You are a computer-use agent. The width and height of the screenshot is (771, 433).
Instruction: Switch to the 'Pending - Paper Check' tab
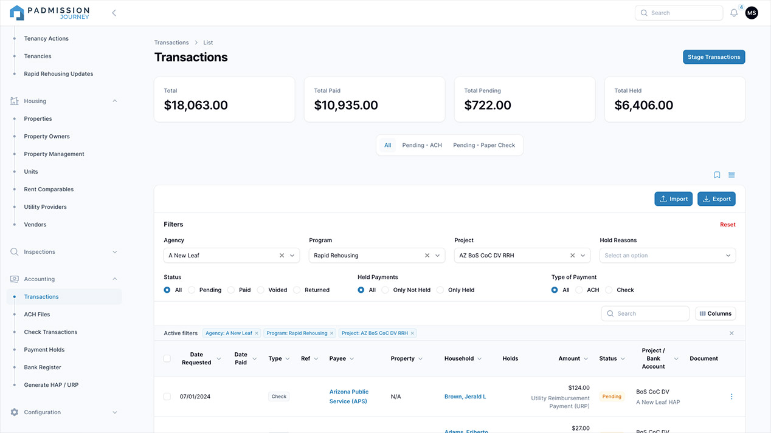click(x=484, y=146)
